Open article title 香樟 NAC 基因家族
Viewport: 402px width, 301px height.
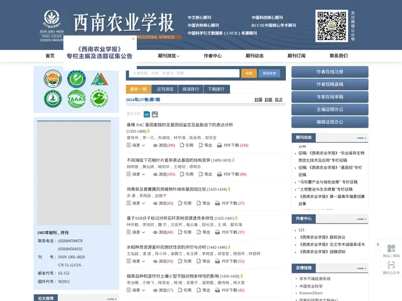(180, 125)
